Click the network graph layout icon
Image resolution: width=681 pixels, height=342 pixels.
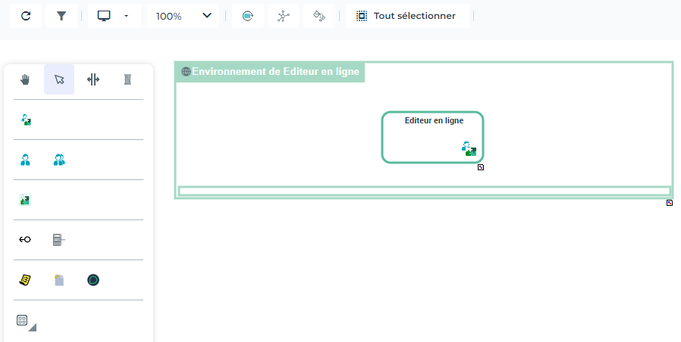pos(284,16)
